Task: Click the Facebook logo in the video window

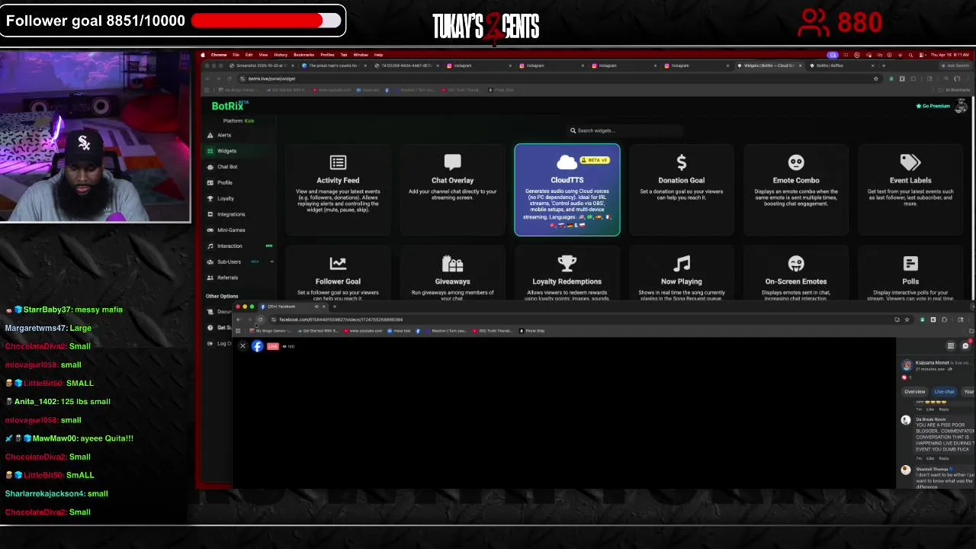Action: [x=258, y=346]
